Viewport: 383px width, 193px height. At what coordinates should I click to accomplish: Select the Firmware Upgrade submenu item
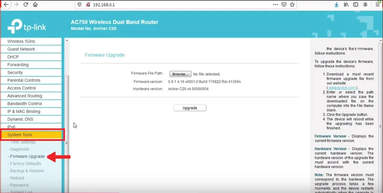[x=26, y=156]
